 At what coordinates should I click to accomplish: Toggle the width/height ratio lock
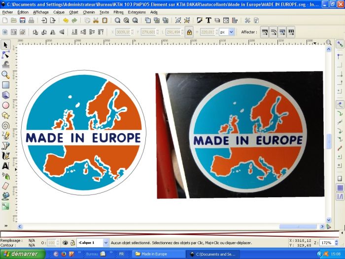click(189, 32)
